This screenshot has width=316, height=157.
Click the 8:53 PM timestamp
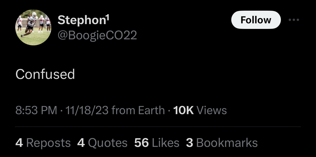coord(36,110)
